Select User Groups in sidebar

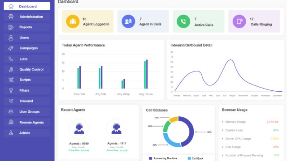(x=27, y=111)
